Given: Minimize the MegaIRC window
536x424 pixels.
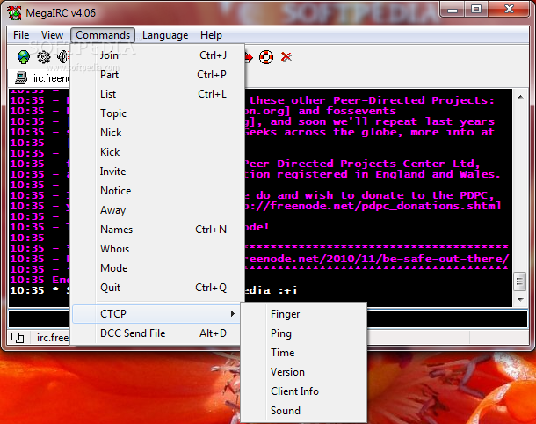Looking at the screenshot, I should pos(453,10).
